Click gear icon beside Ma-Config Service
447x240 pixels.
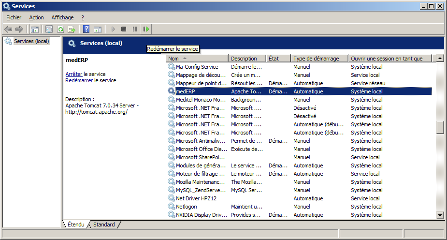point(171,66)
